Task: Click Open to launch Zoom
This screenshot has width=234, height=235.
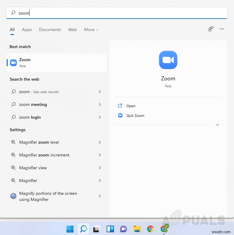Action: pos(131,106)
